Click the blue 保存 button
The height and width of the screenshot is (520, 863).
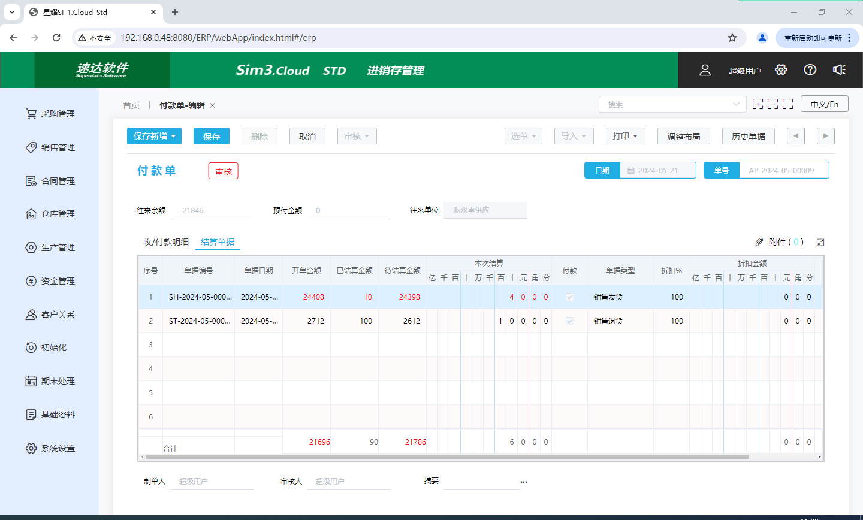point(212,136)
